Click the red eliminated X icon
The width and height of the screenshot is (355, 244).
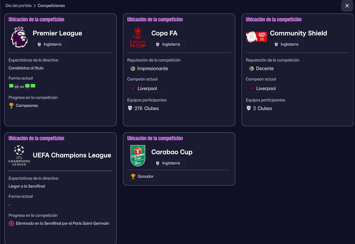point(11,223)
